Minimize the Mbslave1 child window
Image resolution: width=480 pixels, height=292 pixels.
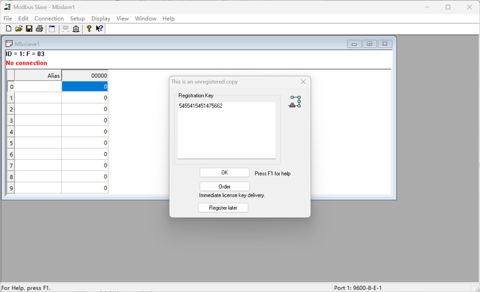354,44
